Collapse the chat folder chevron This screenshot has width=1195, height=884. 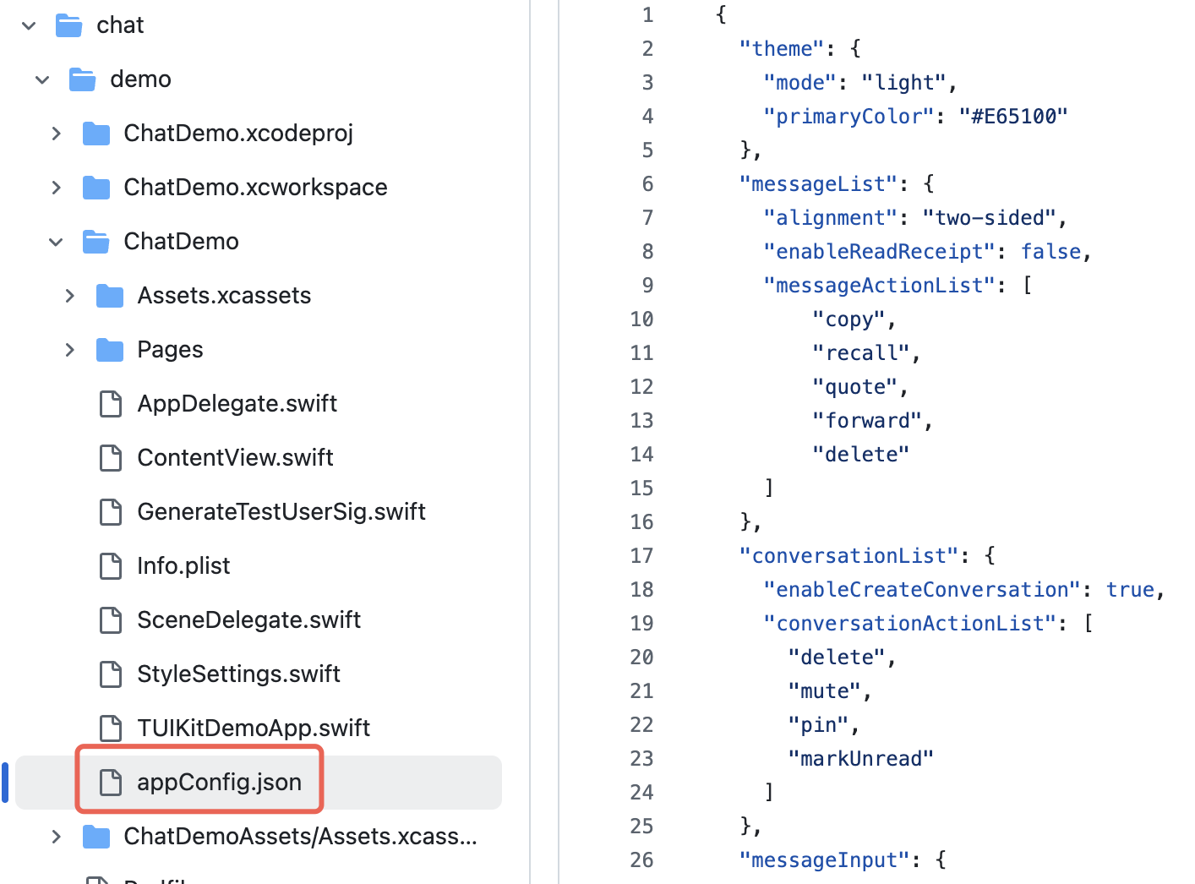pos(29,25)
